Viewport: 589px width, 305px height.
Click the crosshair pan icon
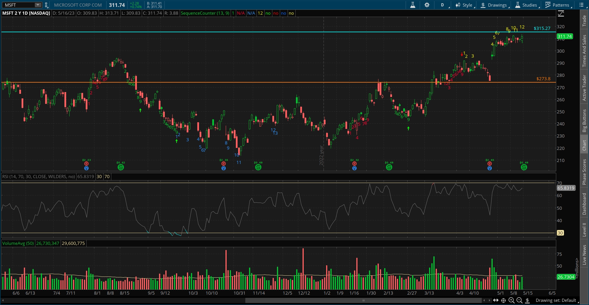coord(503,300)
